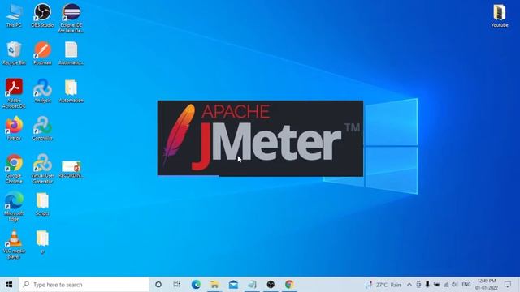Select Virtual User Generator shortcut

(42, 169)
